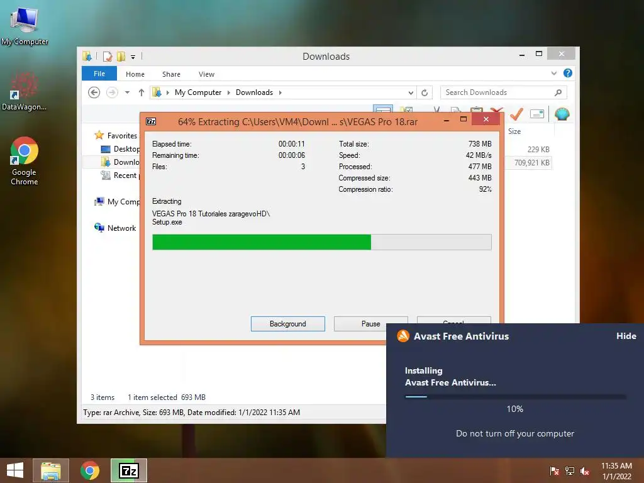Go back with the Explorer back arrow
The image size is (644, 483).
pyautogui.click(x=94, y=92)
